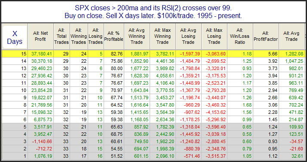Screen dimensions: 307x162
Task: Click All: Avg Winning Trade header
Action: pyautogui.click(x=137, y=37)
